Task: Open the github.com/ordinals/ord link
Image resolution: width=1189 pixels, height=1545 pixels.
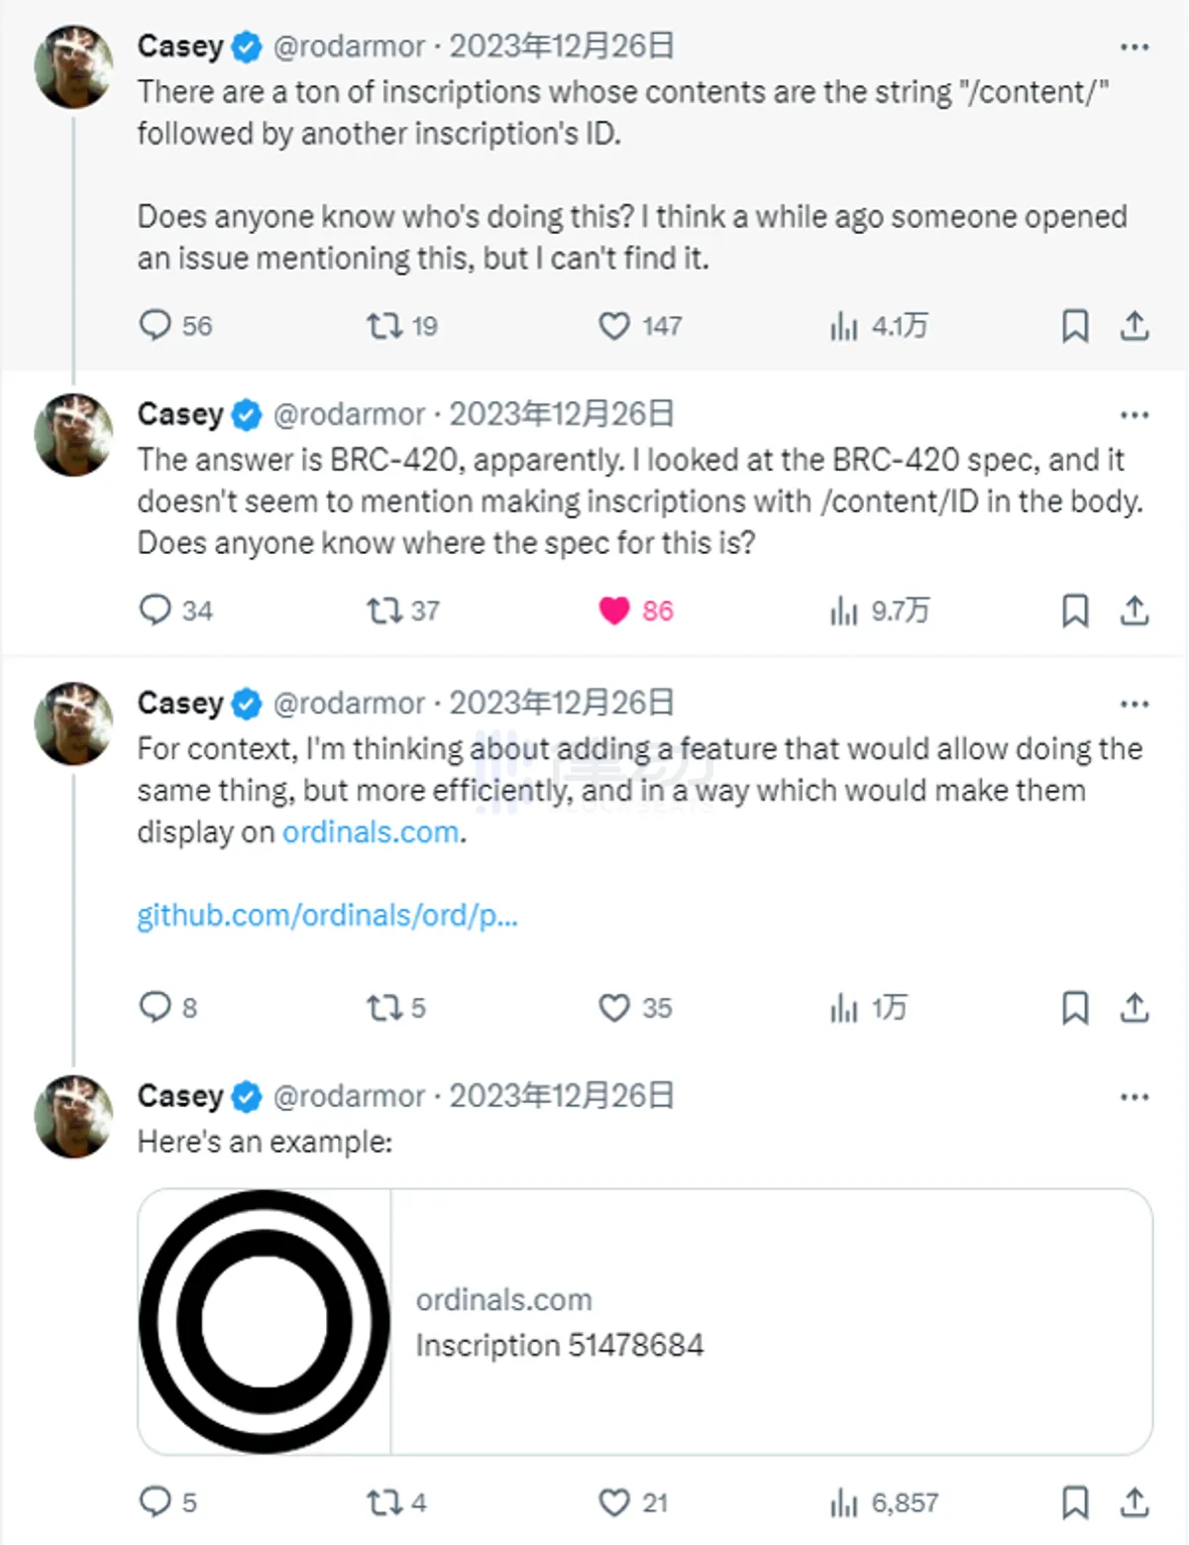Action: tap(327, 915)
